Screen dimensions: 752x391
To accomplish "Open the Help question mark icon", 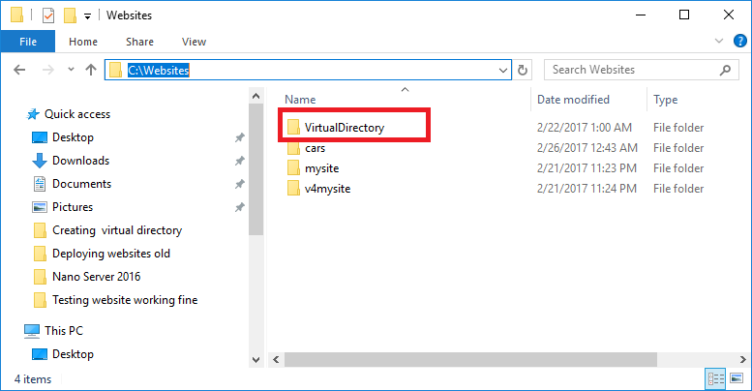I will point(736,42).
